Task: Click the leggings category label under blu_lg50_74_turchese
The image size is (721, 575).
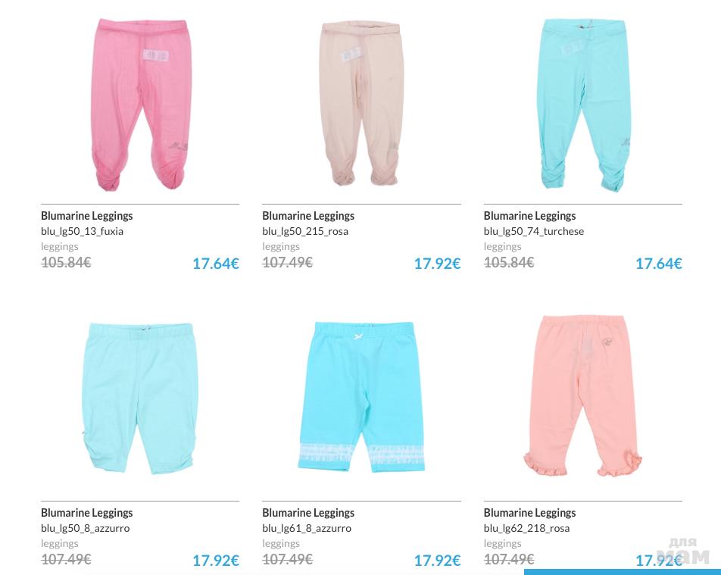Action: [502, 246]
